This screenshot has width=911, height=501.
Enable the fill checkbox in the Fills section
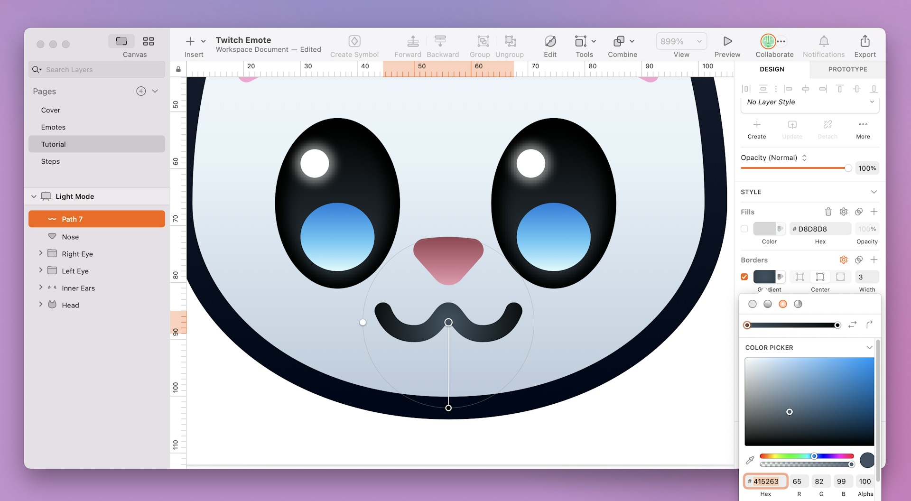tap(744, 229)
